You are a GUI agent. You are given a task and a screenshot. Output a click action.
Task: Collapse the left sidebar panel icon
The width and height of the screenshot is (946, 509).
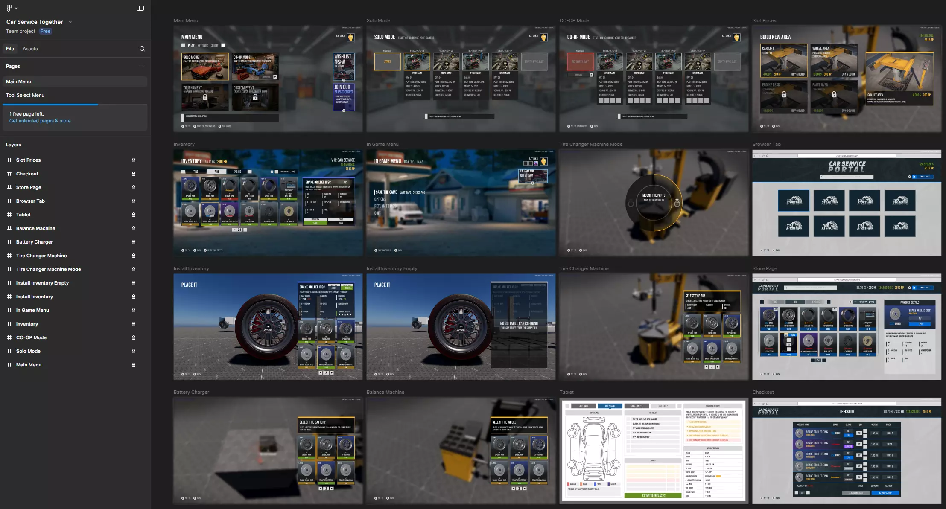(x=140, y=8)
